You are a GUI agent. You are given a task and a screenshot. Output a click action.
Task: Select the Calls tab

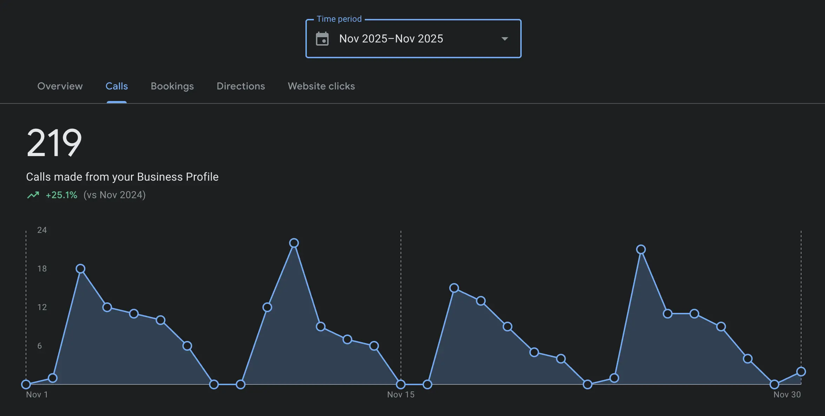[x=117, y=86]
